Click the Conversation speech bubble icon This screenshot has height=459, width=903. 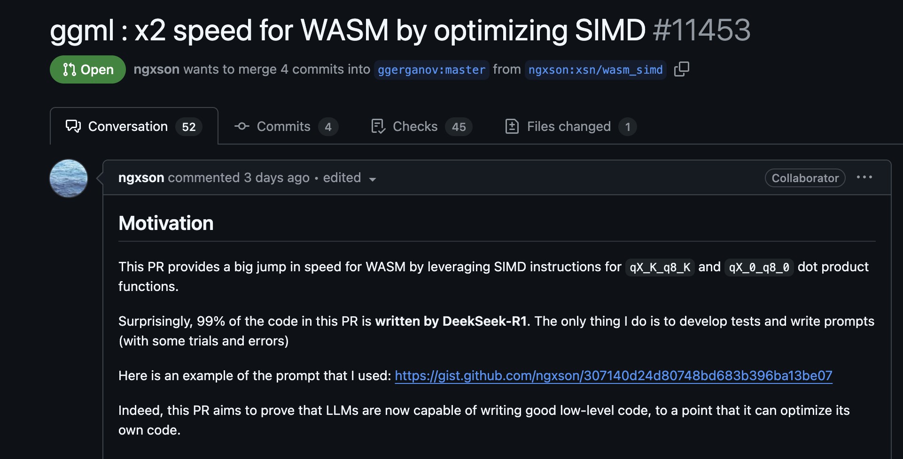(73, 126)
